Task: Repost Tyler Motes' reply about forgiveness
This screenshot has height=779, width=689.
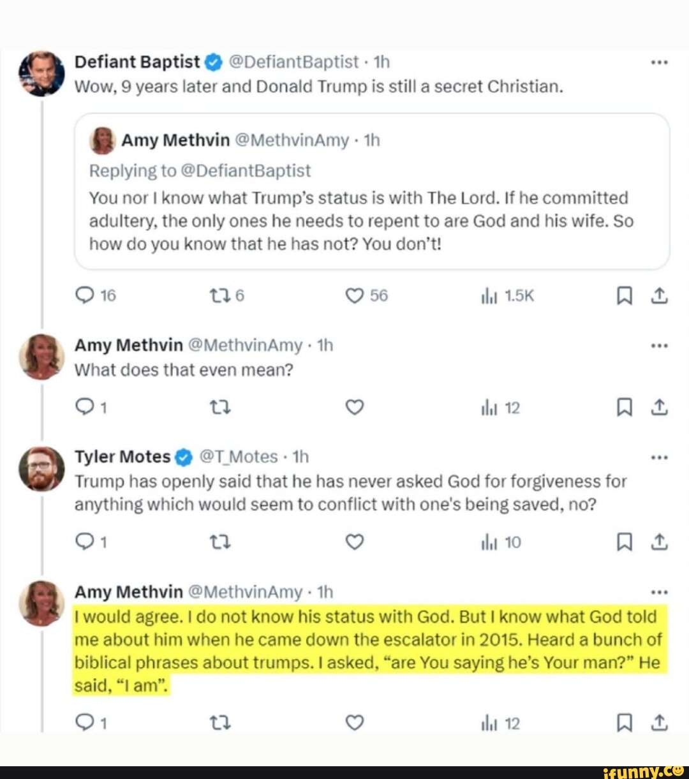Action: pyautogui.click(x=219, y=542)
